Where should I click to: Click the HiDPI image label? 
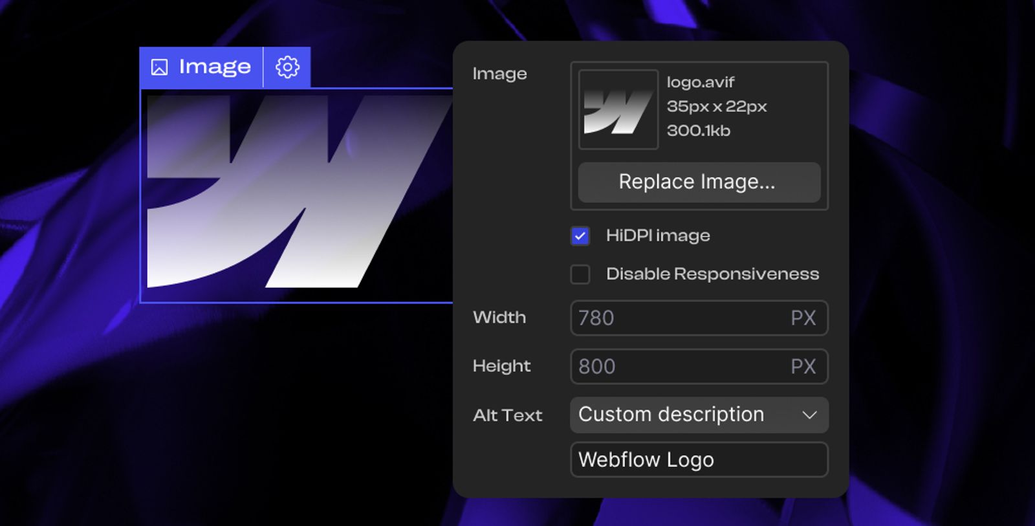[658, 236]
